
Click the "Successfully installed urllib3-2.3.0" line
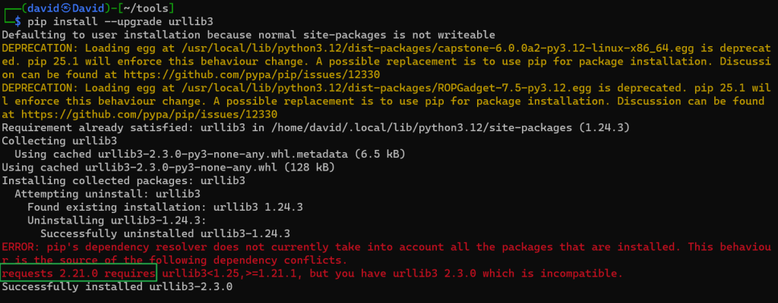click(117, 287)
